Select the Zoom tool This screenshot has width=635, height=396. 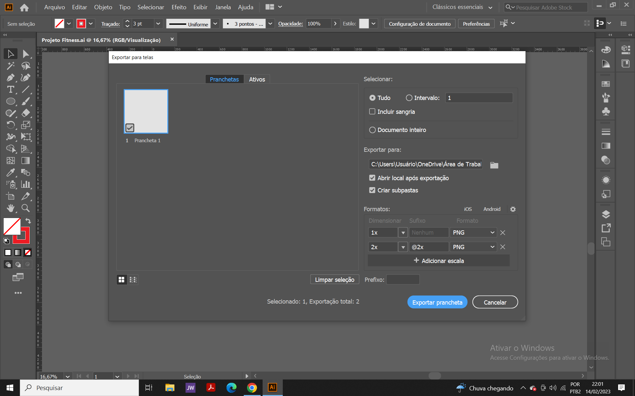tap(26, 208)
